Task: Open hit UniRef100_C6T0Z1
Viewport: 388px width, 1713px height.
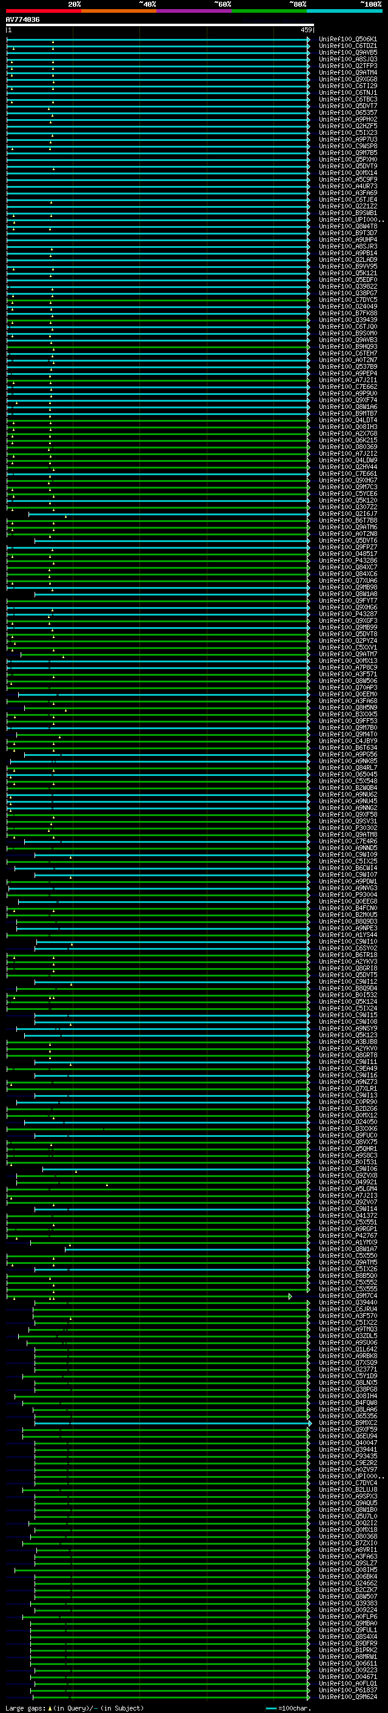Action: click(x=347, y=46)
